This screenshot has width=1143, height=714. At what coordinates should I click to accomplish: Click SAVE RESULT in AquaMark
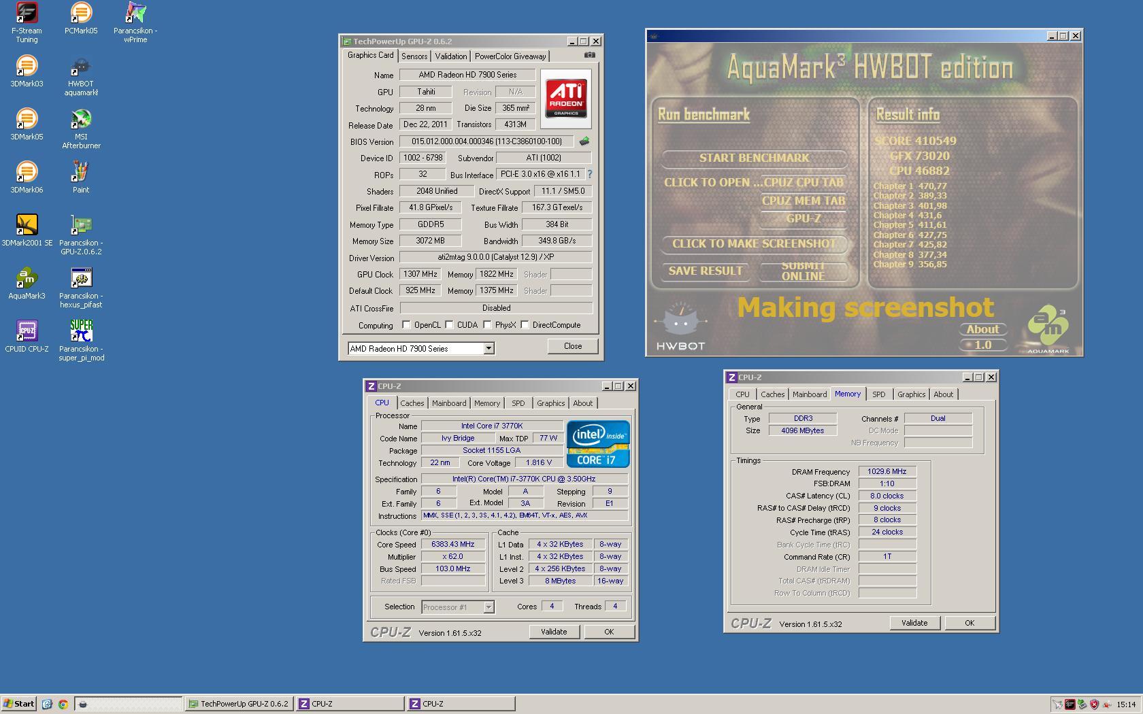(x=706, y=271)
